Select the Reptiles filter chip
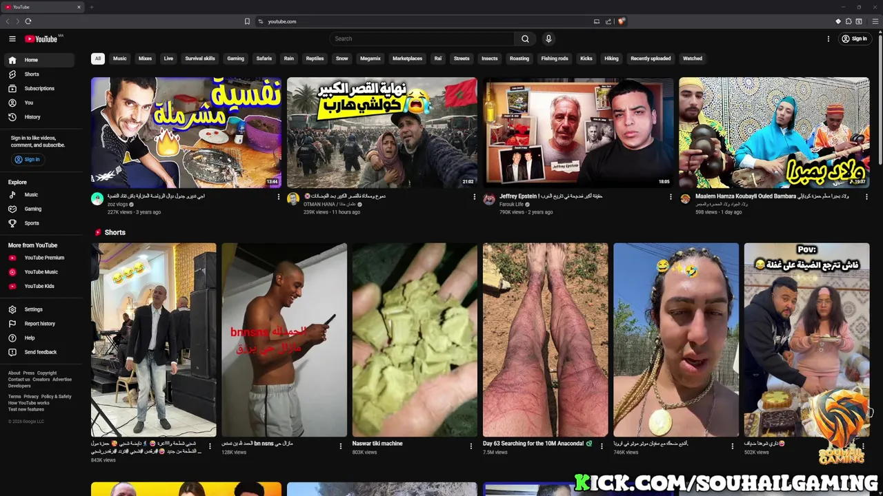 315,59
